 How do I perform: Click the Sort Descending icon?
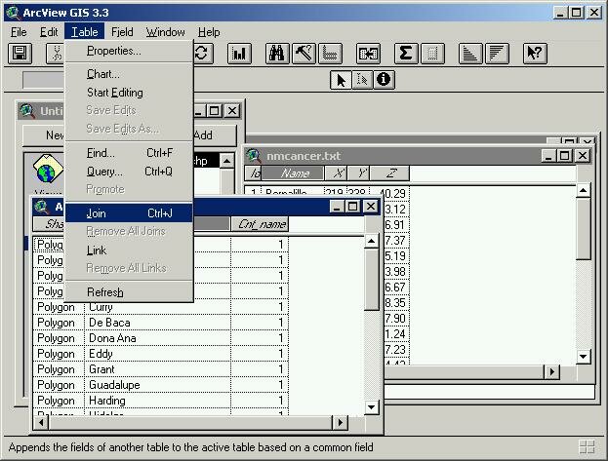(497, 53)
